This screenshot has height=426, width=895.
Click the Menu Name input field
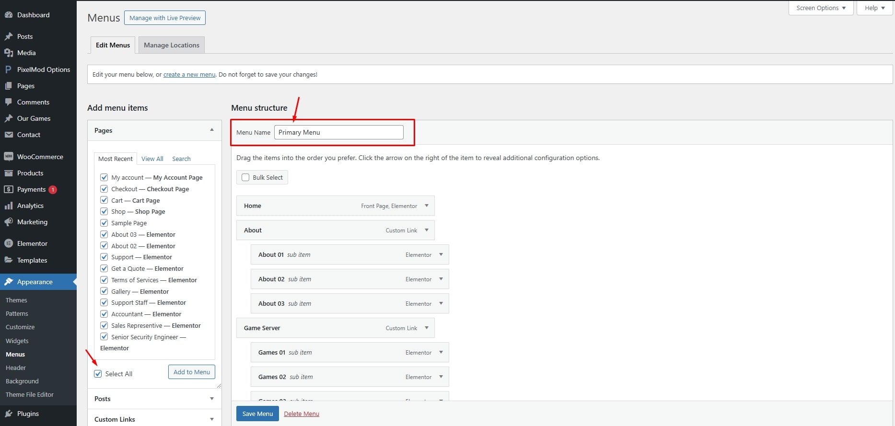coord(339,132)
